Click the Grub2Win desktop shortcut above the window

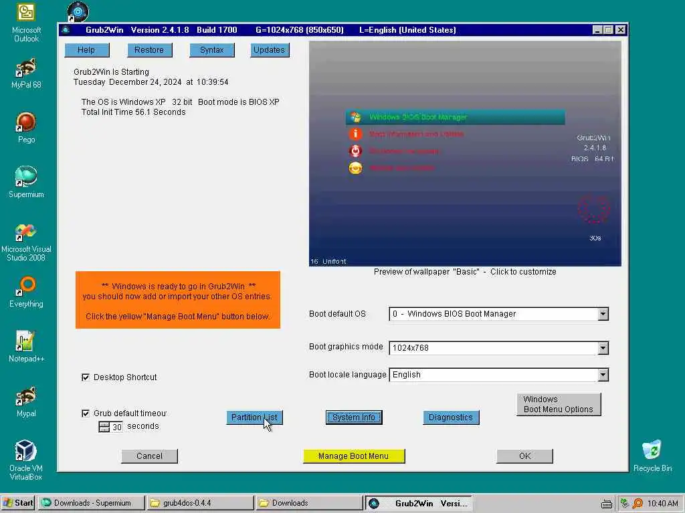(78, 12)
